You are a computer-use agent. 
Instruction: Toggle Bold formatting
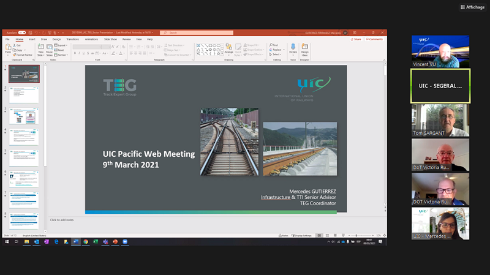[75, 53]
